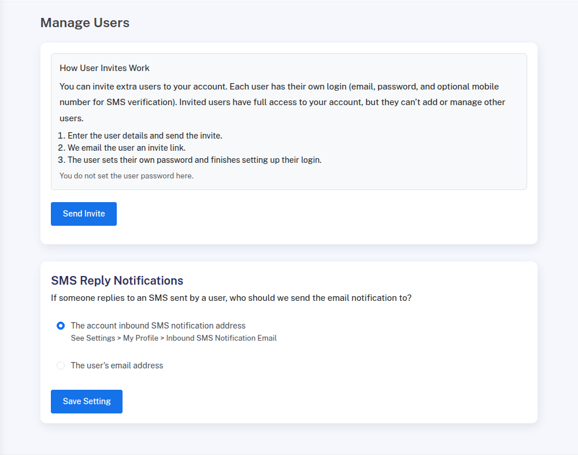Click the 'If someone replies to an SMS' question

point(231,299)
